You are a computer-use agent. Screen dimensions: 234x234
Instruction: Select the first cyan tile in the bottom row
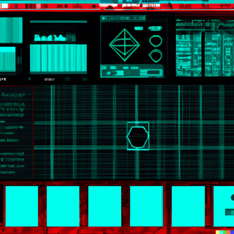(22, 206)
